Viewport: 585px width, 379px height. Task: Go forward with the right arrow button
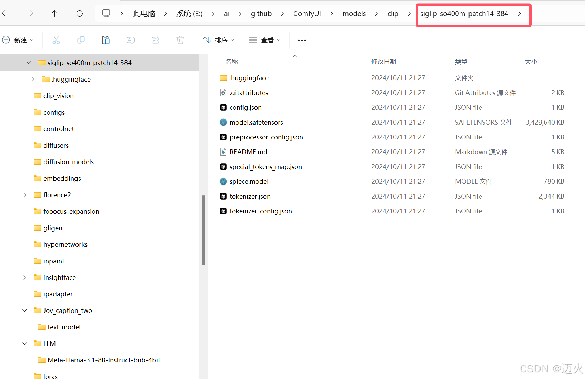tap(30, 13)
